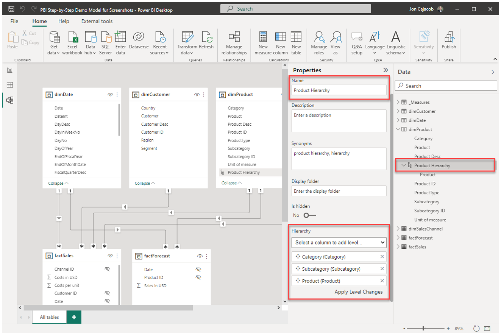The width and height of the screenshot is (501, 335).
Task: Switch to Report view in left sidebar
Action: pyautogui.click(x=10, y=70)
